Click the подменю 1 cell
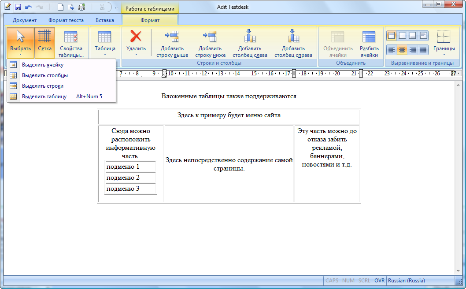The image size is (466, 289). [131, 167]
